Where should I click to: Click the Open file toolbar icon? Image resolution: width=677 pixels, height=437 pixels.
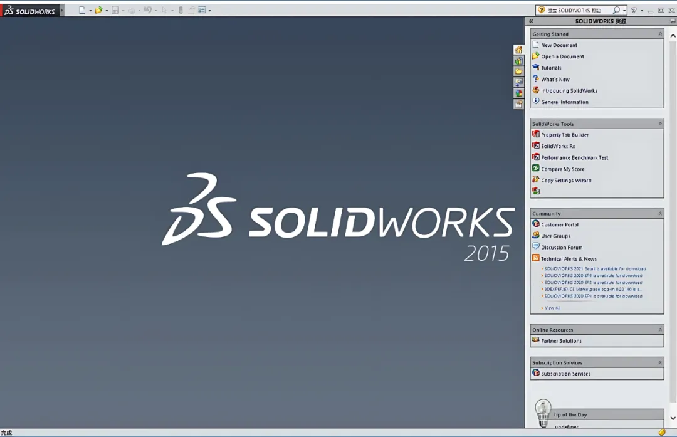(98, 10)
